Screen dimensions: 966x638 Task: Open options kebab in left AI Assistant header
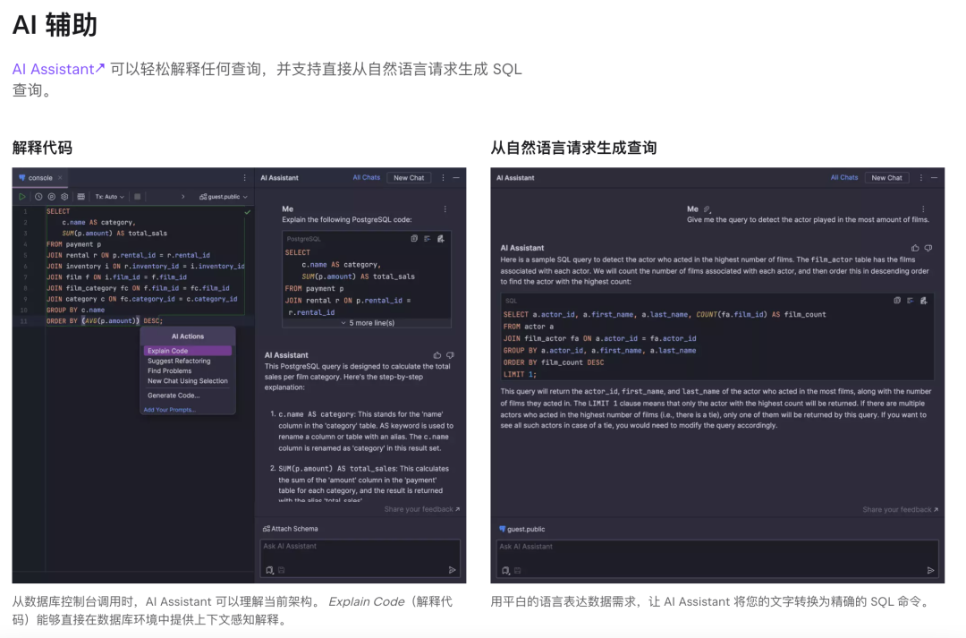point(443,177)
